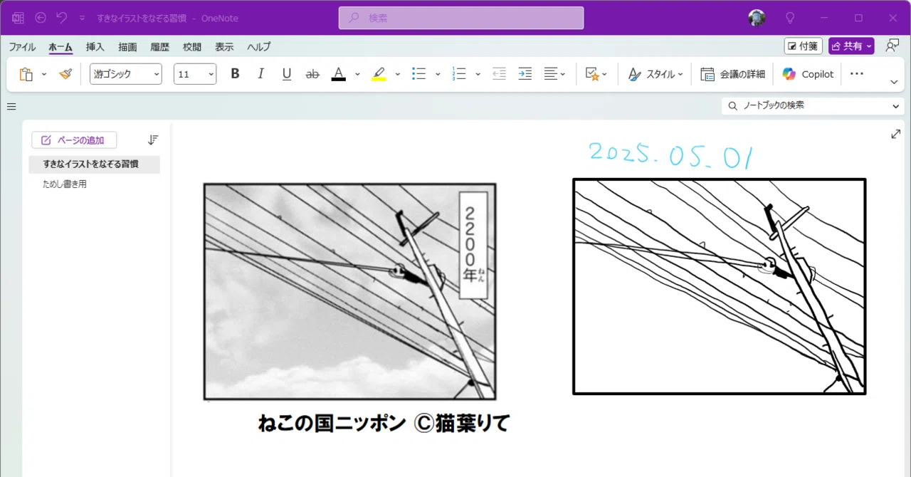This screenshot has height=477, width=911.
Task: Click the 共有 share button
Action: coord(851,46)
